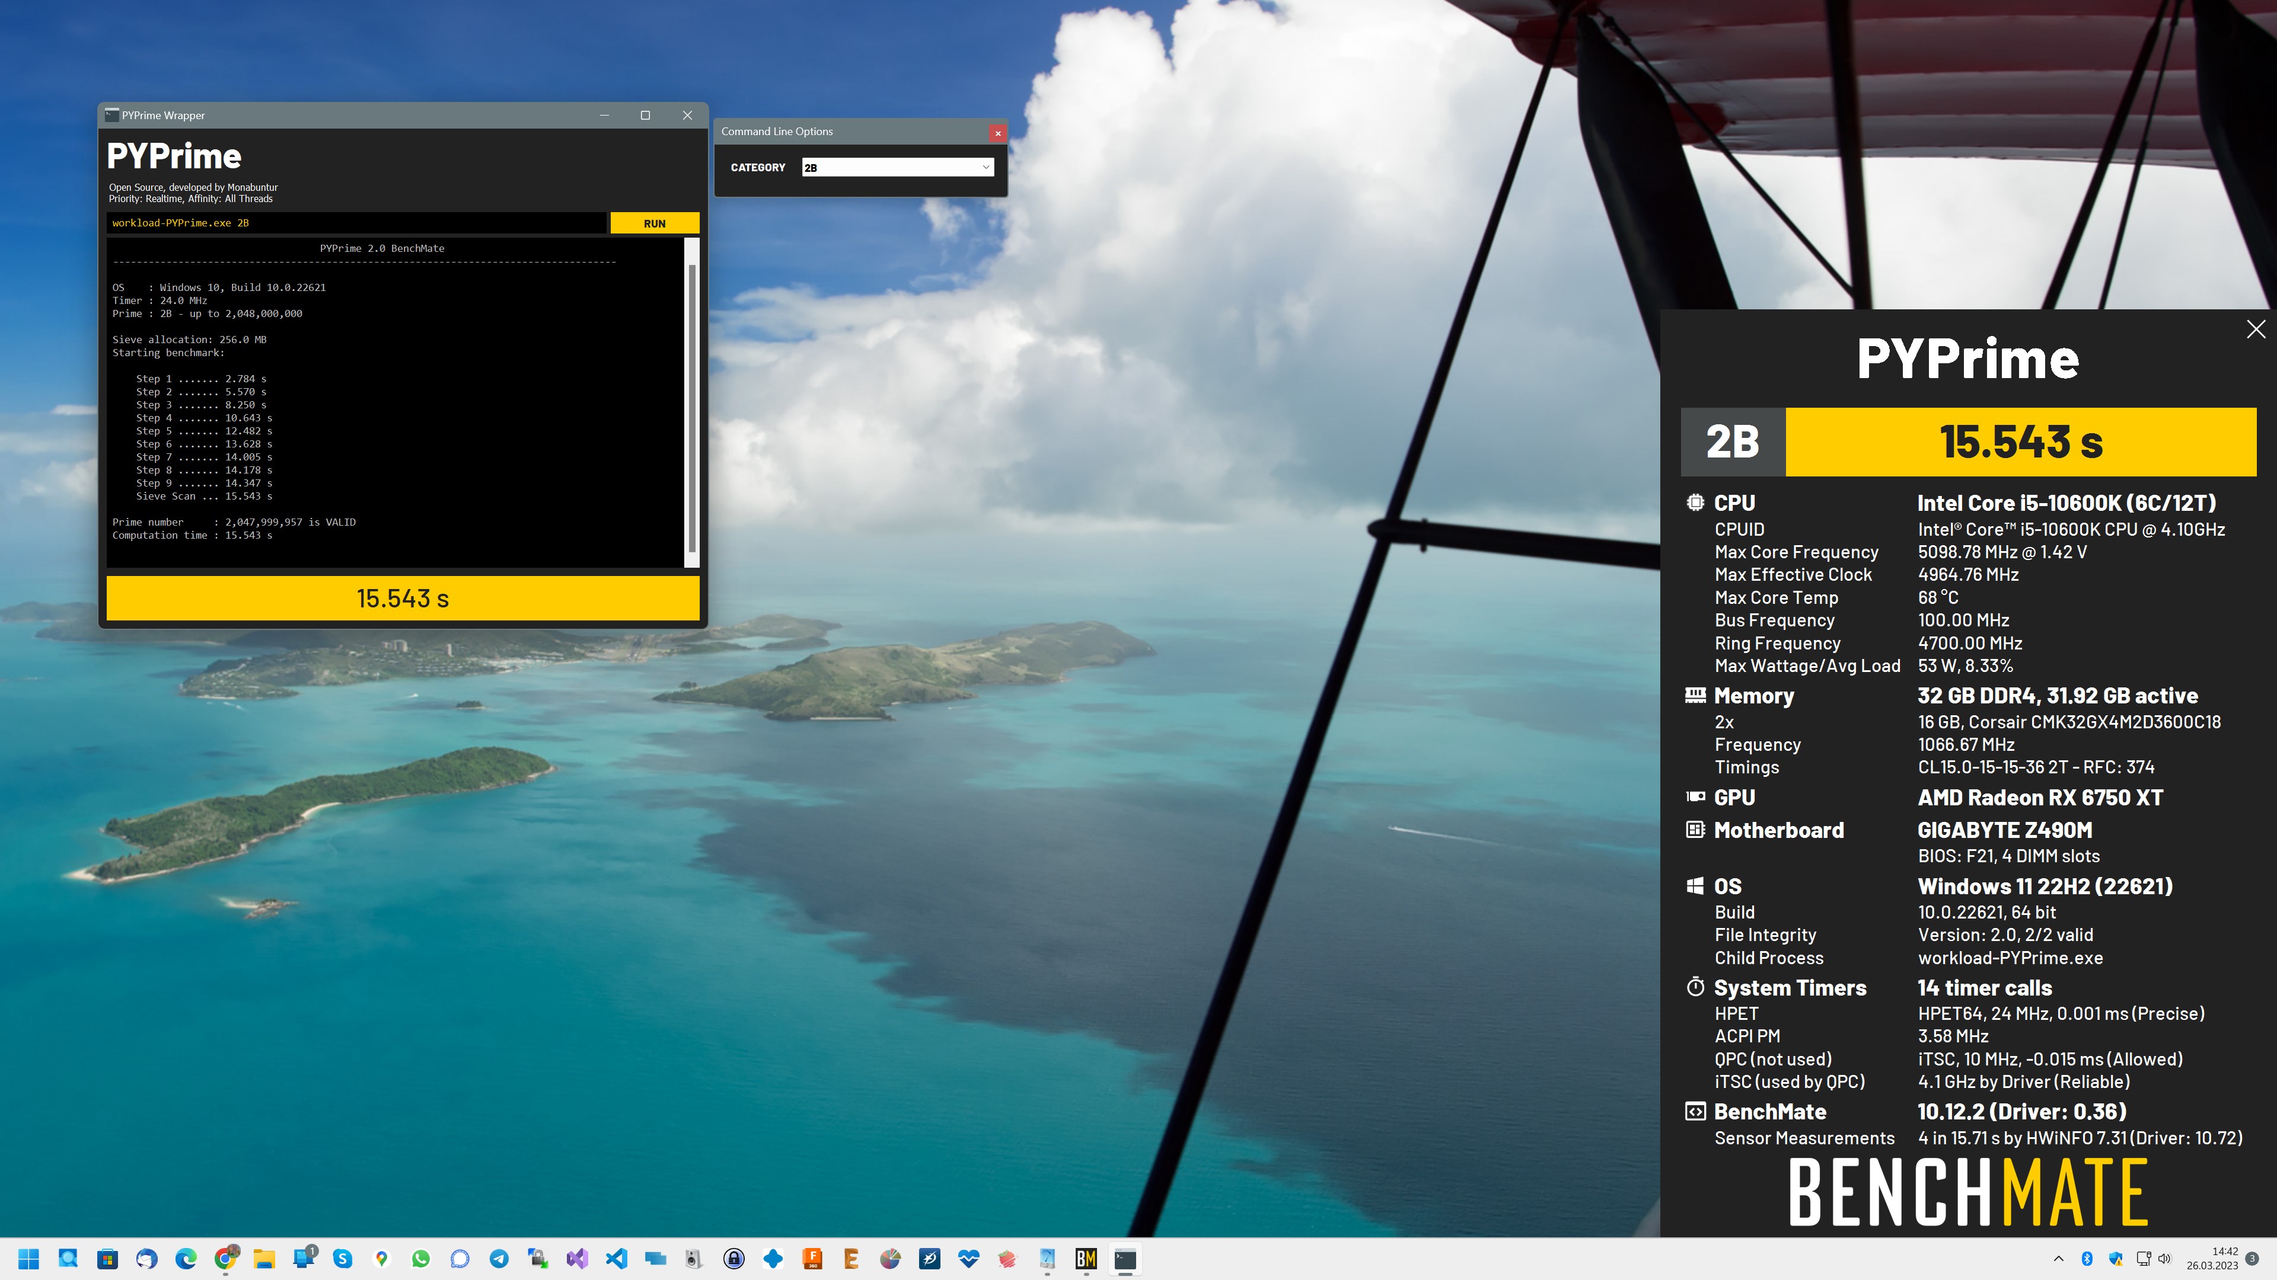Image resolution: width=2277 pixels, height=1280 pixels.
Task: Switch to the PYPrime console icon in the taskbar
Action: (x=1125, y=1259)
